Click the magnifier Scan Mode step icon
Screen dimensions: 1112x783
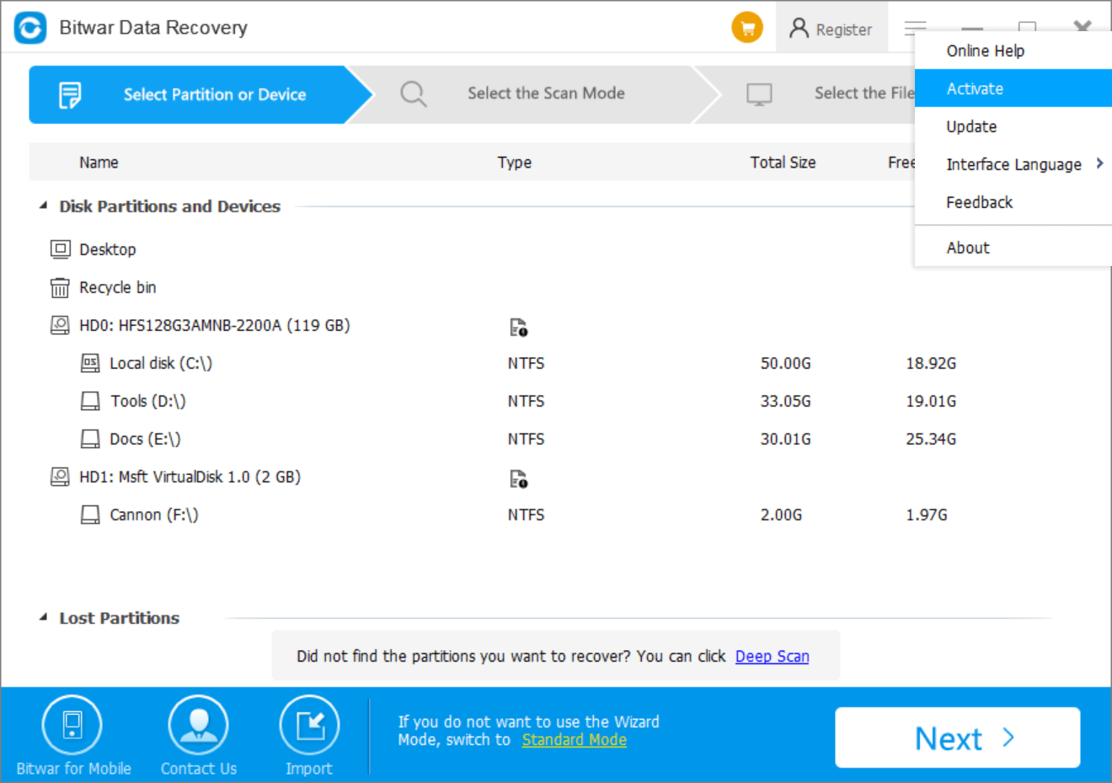coord(413,93)
